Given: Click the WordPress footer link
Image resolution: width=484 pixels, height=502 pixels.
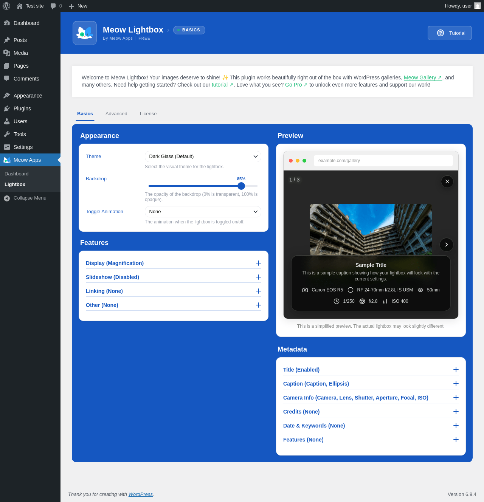Looking at the screenshot, I should (141, 494).
